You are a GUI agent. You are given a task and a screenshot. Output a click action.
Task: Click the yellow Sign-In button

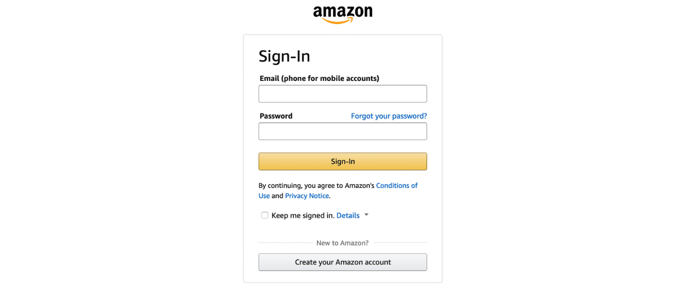[343, 161]
